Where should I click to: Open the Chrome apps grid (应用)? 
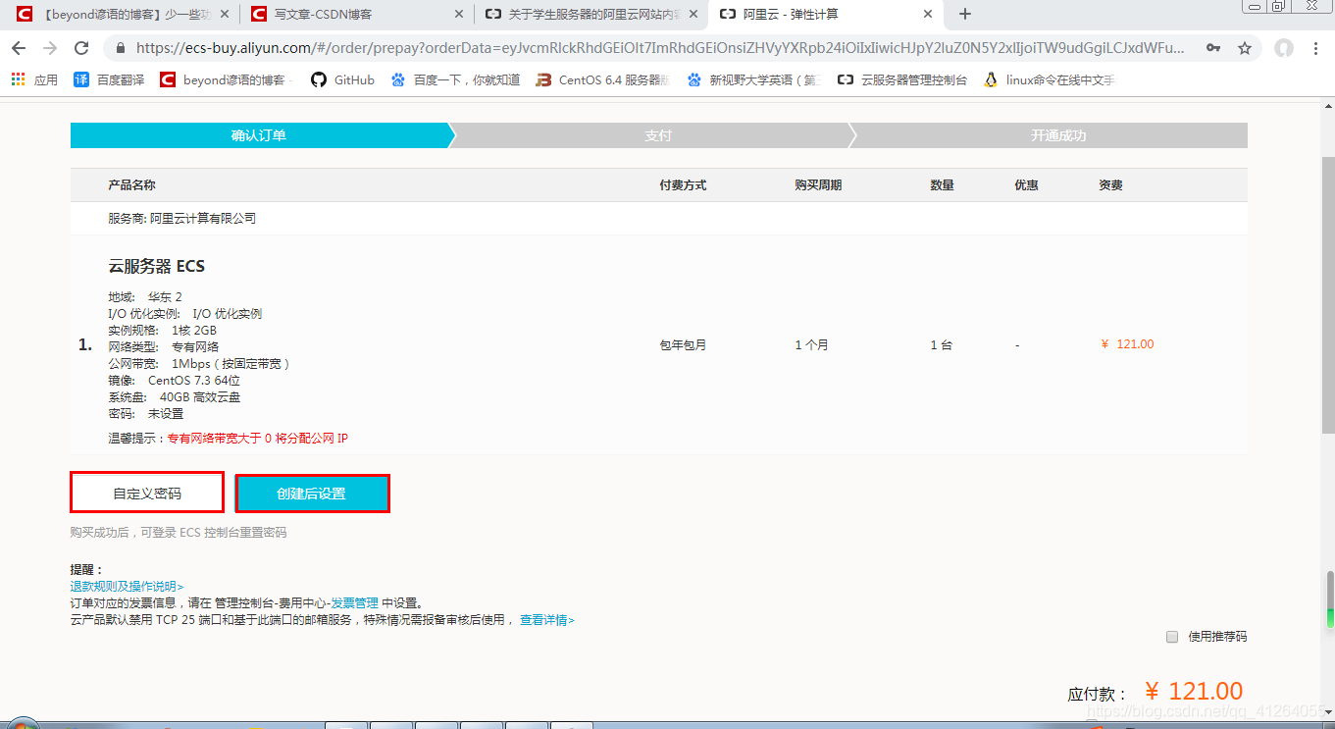(x=34, y=80)
